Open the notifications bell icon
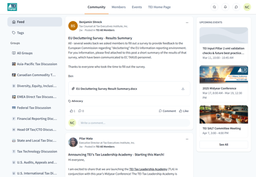Screen dimensions: 256x177 coord(225,7)
